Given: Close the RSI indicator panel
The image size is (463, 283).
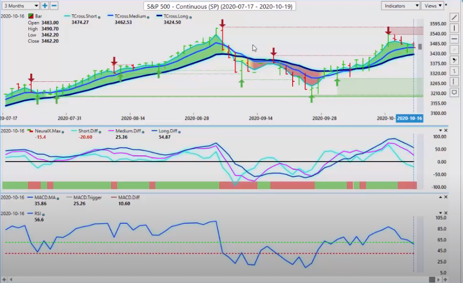Looking at the screenshot, I should click(x=446, y=213).
